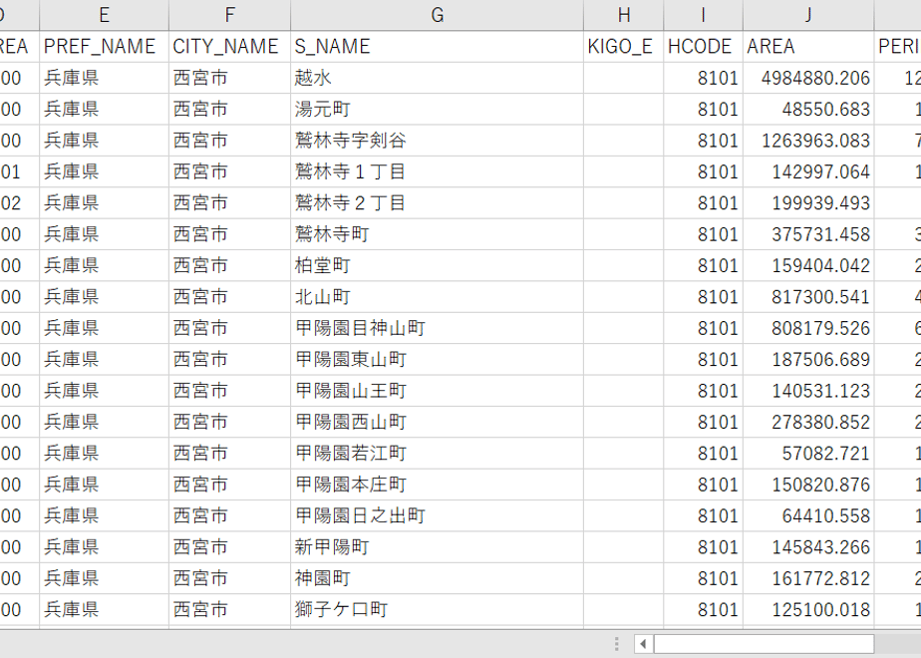Select the cell containing 新甲陽町

(x=437, y=547)
